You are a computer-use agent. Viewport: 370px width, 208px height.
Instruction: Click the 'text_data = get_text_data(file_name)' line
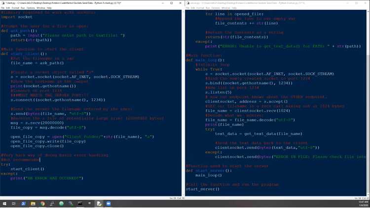(x=259, y=134)
